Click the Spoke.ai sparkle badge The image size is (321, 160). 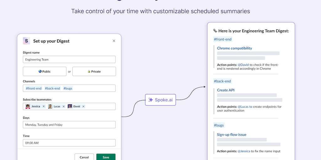click(x=160, y=100)
